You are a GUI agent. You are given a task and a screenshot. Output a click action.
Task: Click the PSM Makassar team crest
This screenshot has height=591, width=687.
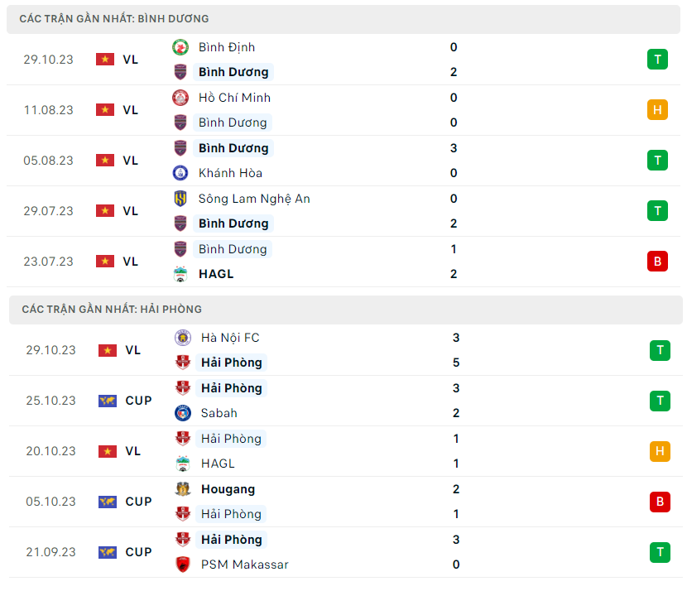coord(183,565)
